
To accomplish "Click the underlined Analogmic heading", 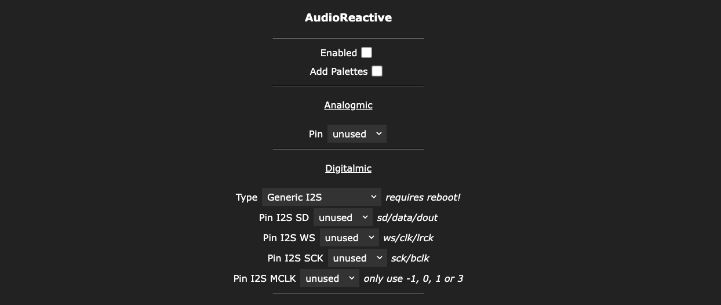I will point(348,105).
